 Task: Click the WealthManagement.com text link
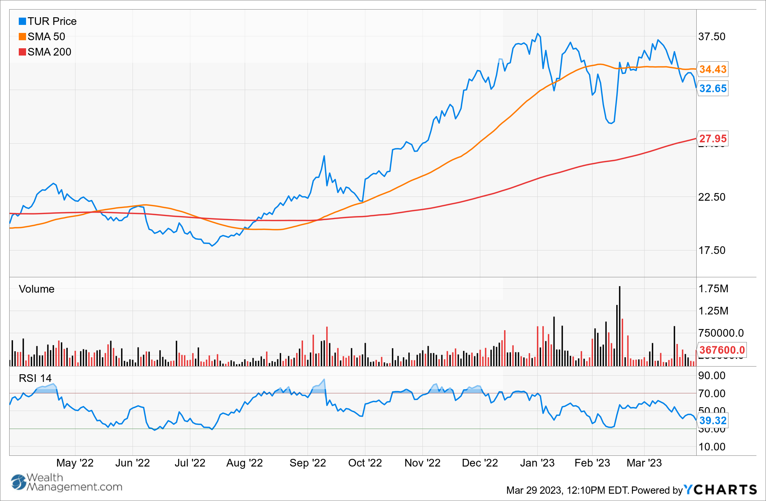[74, 483]
